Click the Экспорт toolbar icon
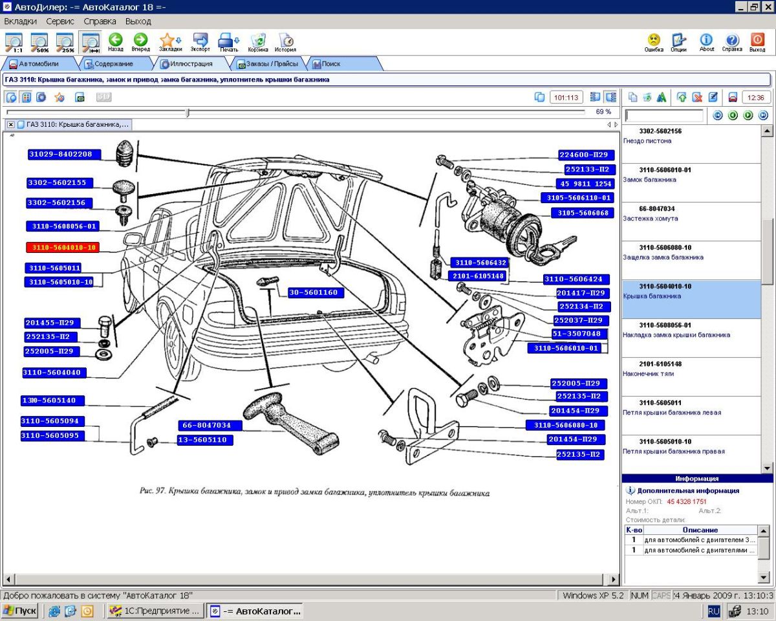This screenshot has width=776, height=621. tap(200, 40)
